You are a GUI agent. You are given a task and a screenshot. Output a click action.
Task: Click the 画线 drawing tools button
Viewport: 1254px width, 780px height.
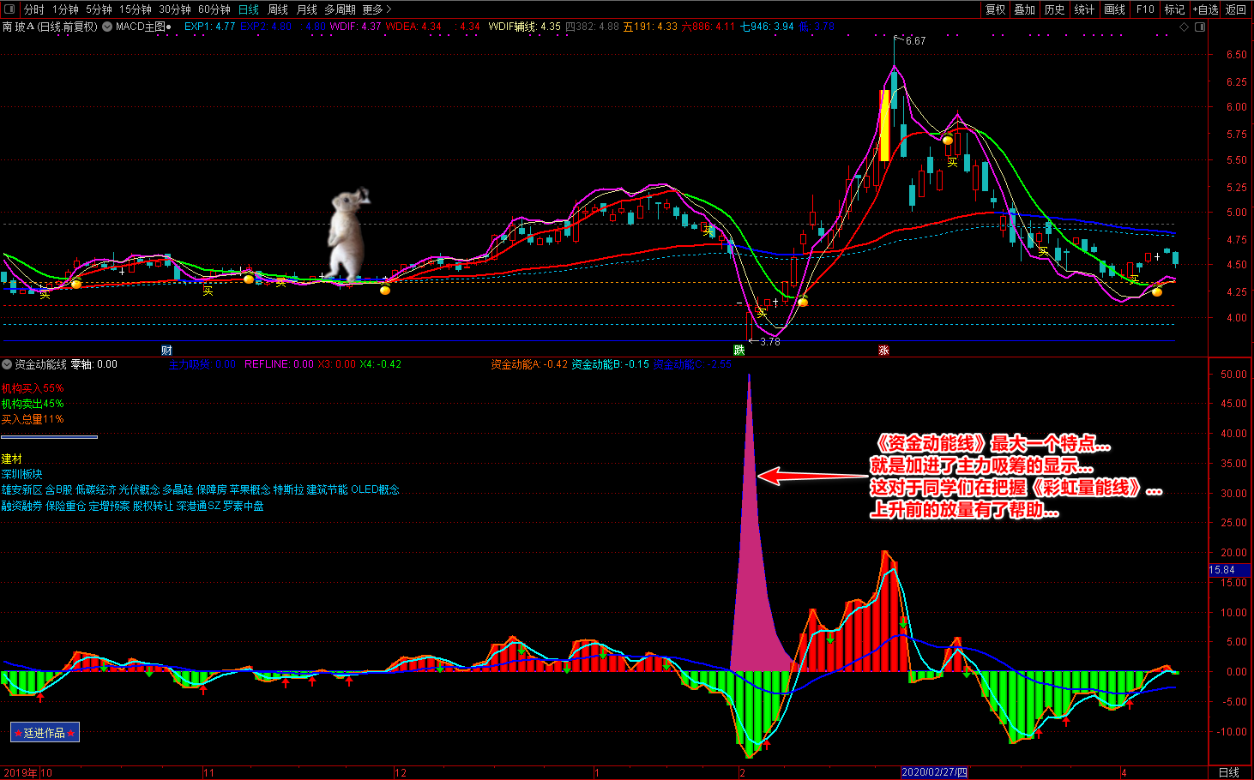click(1114, 9)
